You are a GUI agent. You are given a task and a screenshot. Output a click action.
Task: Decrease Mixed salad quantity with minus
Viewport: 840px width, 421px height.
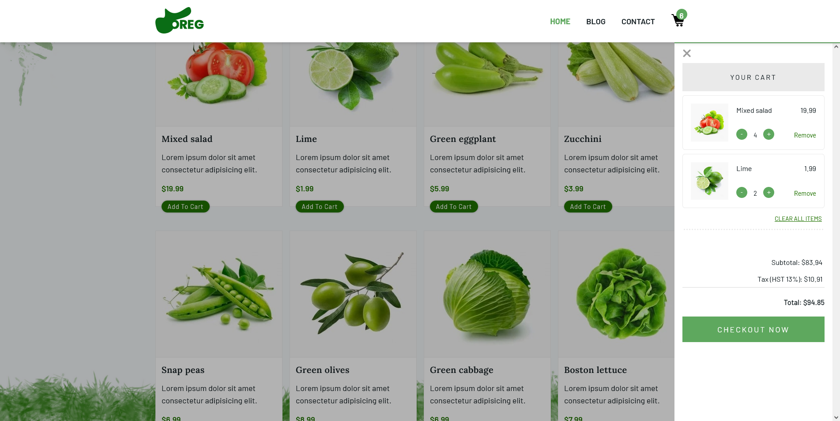(x=742, y=134)
